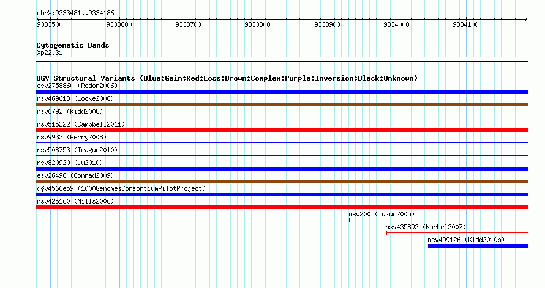Open the nsv499126 (Kidd2010b) label
This screenshot has width=545, height=288.
tap(466, 240)
